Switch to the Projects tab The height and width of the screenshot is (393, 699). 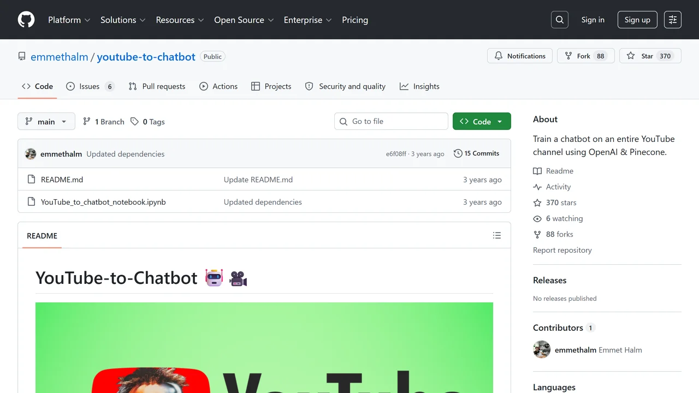(x=271, y=86)
